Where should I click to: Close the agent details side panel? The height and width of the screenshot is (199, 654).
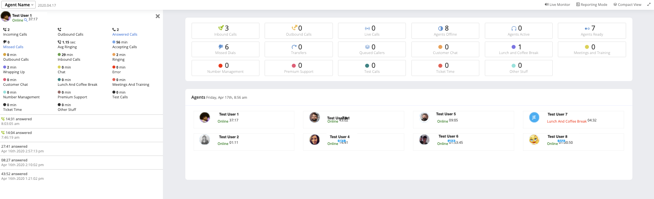[157, 16]
